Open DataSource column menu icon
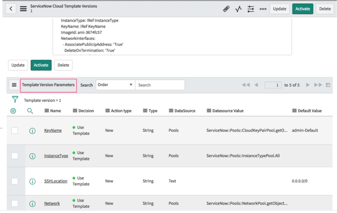Screen dimensions: 337x213 pyautogui.click(x=171, y=111)
